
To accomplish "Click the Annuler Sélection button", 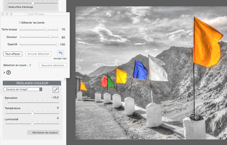I will [x=39, y=54].
